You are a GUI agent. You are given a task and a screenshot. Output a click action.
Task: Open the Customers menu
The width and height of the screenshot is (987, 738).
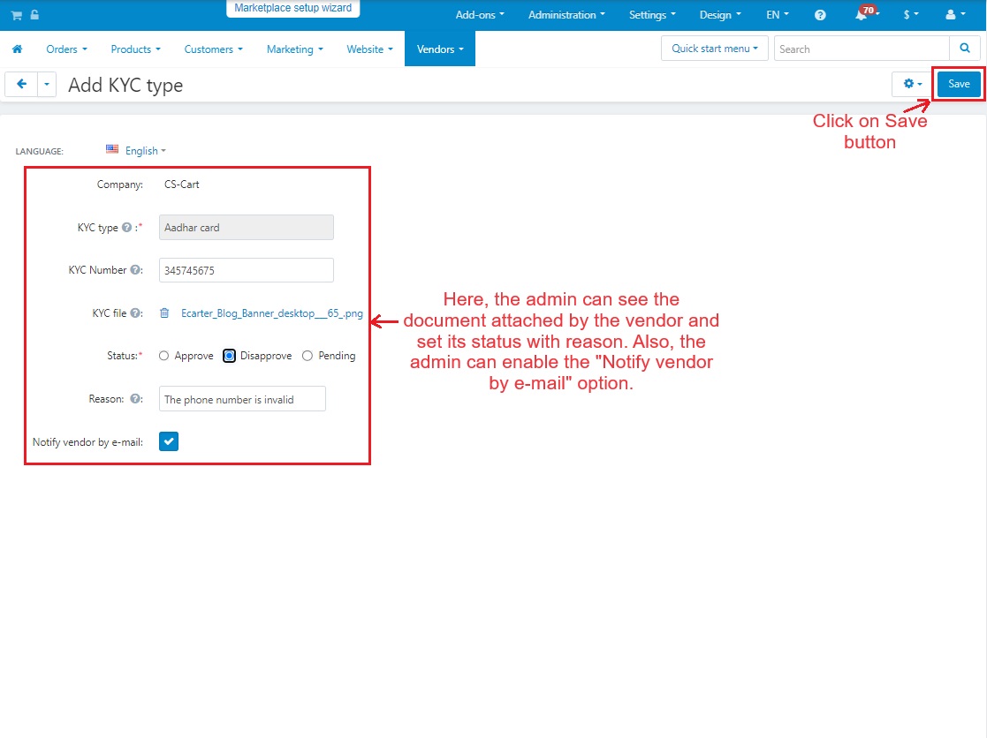pos(213,49)
